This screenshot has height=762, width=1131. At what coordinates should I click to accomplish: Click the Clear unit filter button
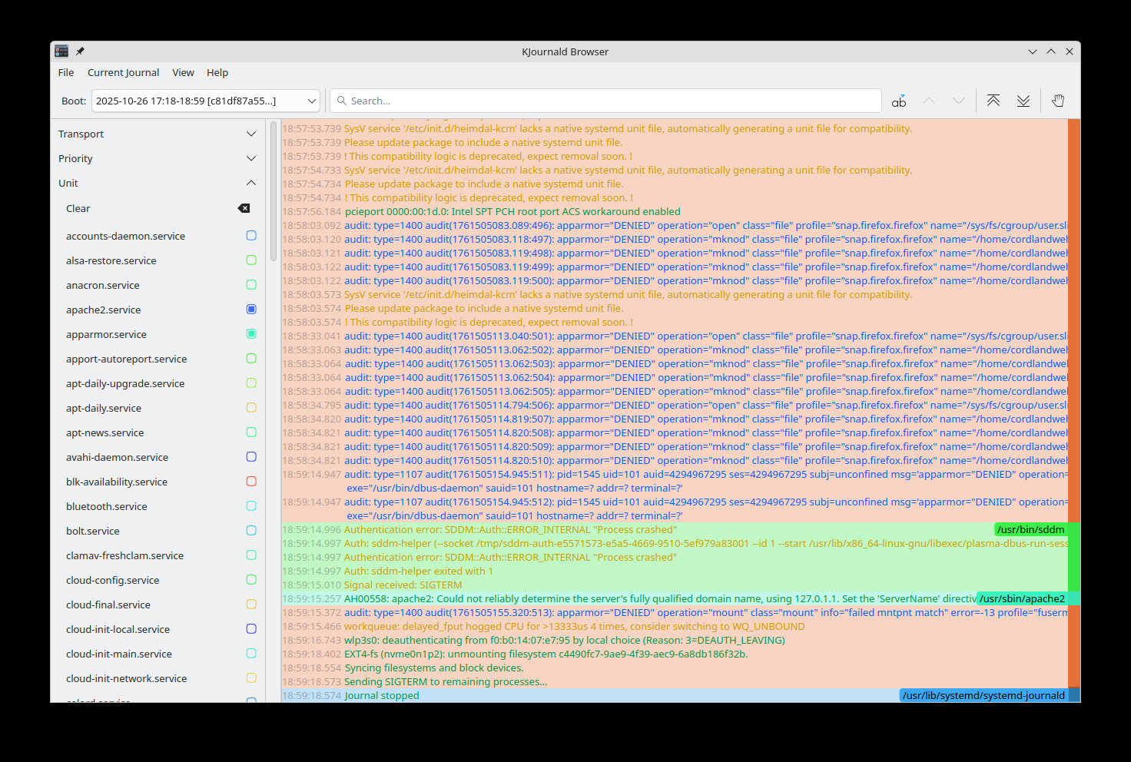point(78,209)
